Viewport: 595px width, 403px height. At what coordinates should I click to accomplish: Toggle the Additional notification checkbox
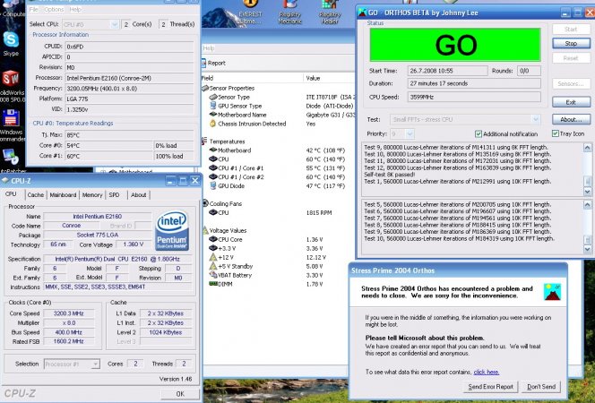(x=479, y=133)
